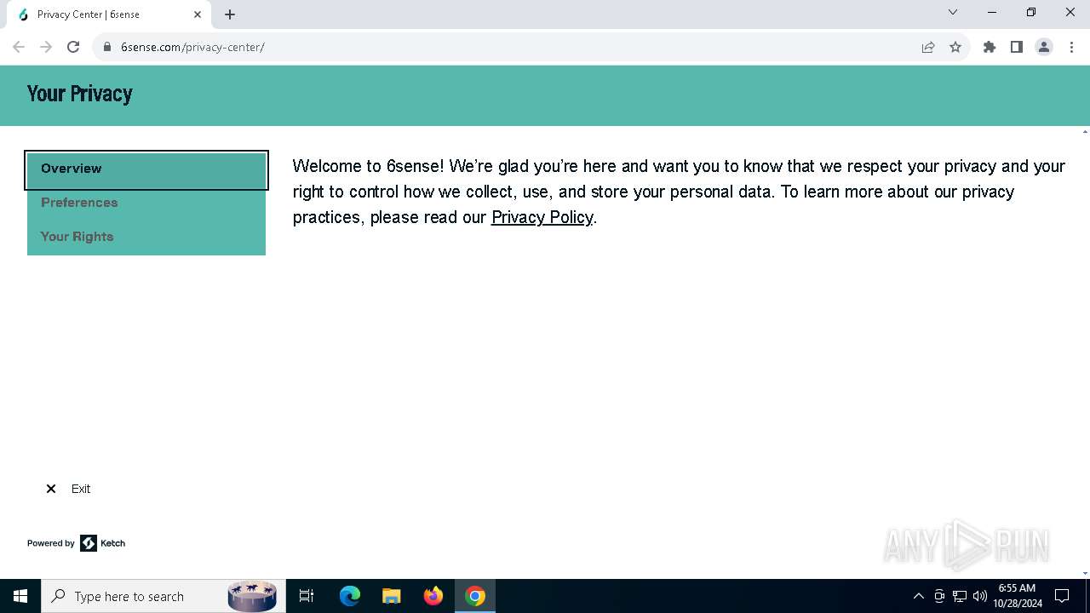Open the Privacy Policy link
1090x613 pixels.
[x=542, y=217]
